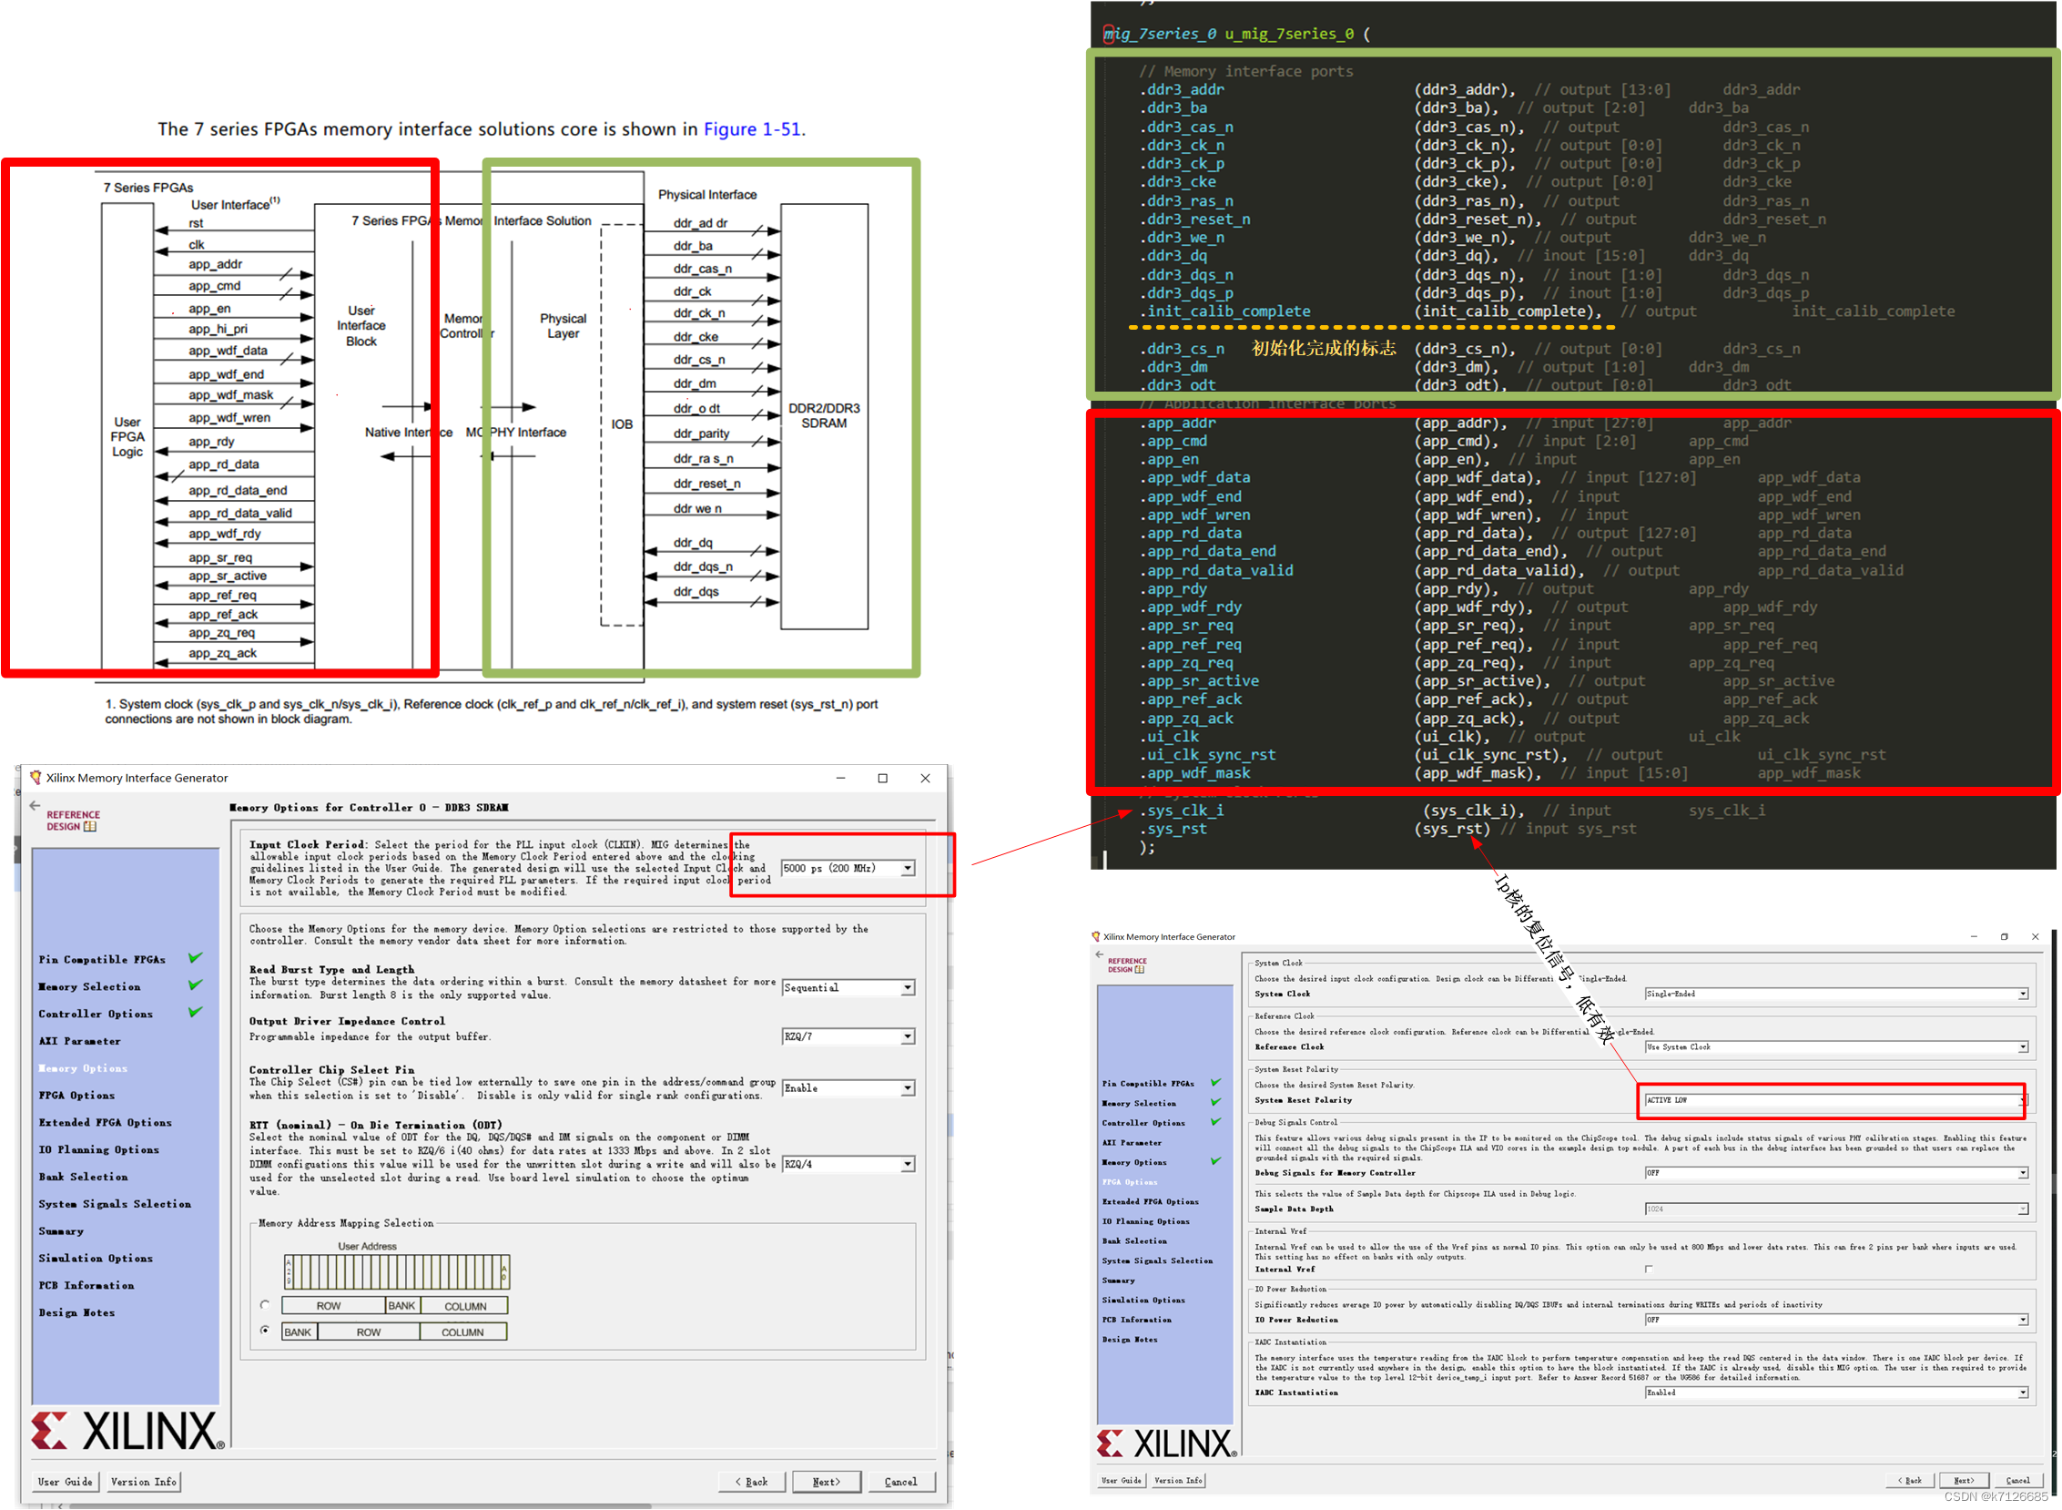Go to AXI Parameter in Memory Options window
This screenshot has height=1510, width=2062.
(79, 1041)
